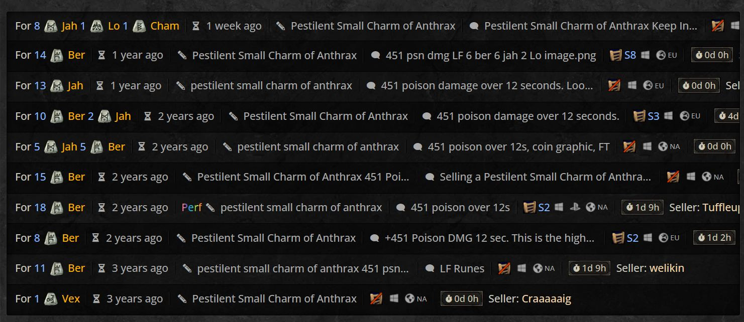Click the hourglass icon next to "1 week ago"
Screen dimensions: 744x322
point(196,26)
